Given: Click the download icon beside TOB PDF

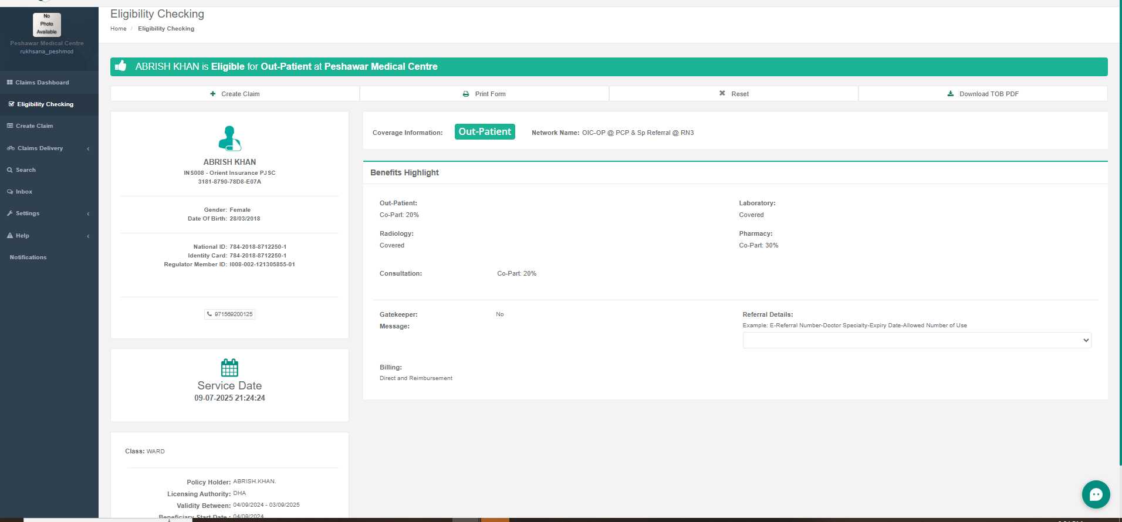Looking at the screenshot, I should (950, 94).
